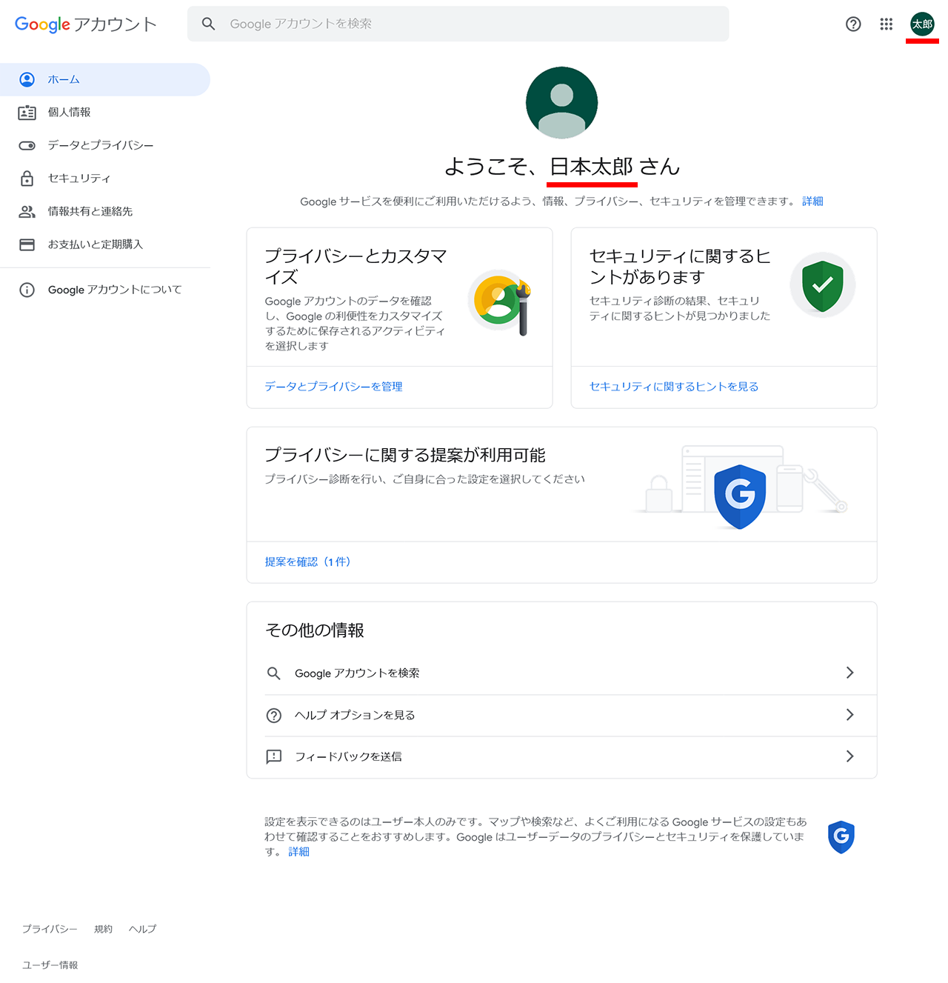Click the 個人情報 ID card icon
This screenshot has height=983, width=948.
27,113
